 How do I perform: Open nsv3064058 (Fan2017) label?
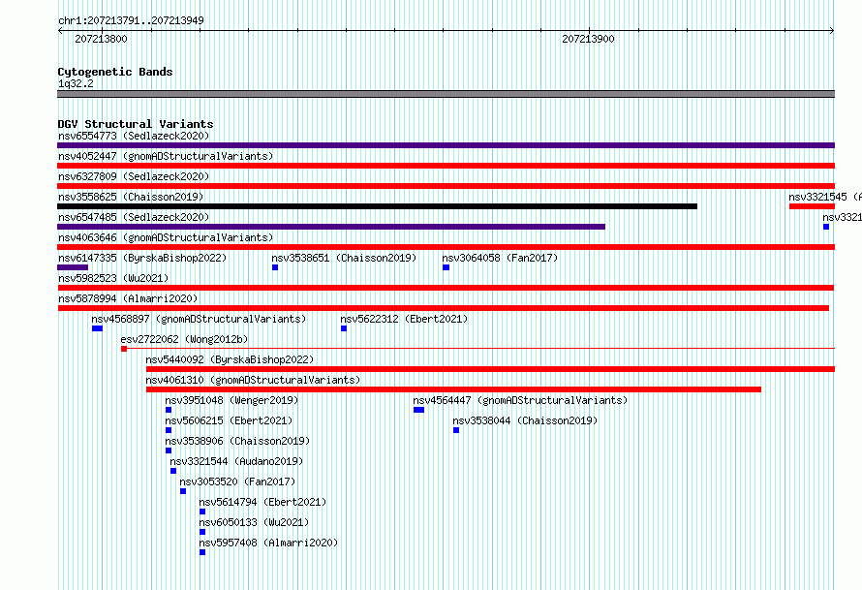click(500, 258)
